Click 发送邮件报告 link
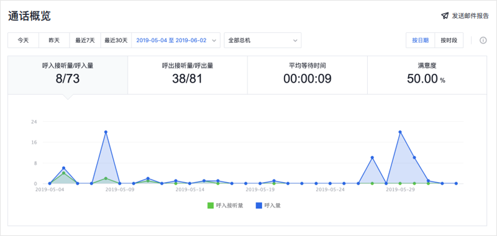The image size is (497, 236). (470, 16)
